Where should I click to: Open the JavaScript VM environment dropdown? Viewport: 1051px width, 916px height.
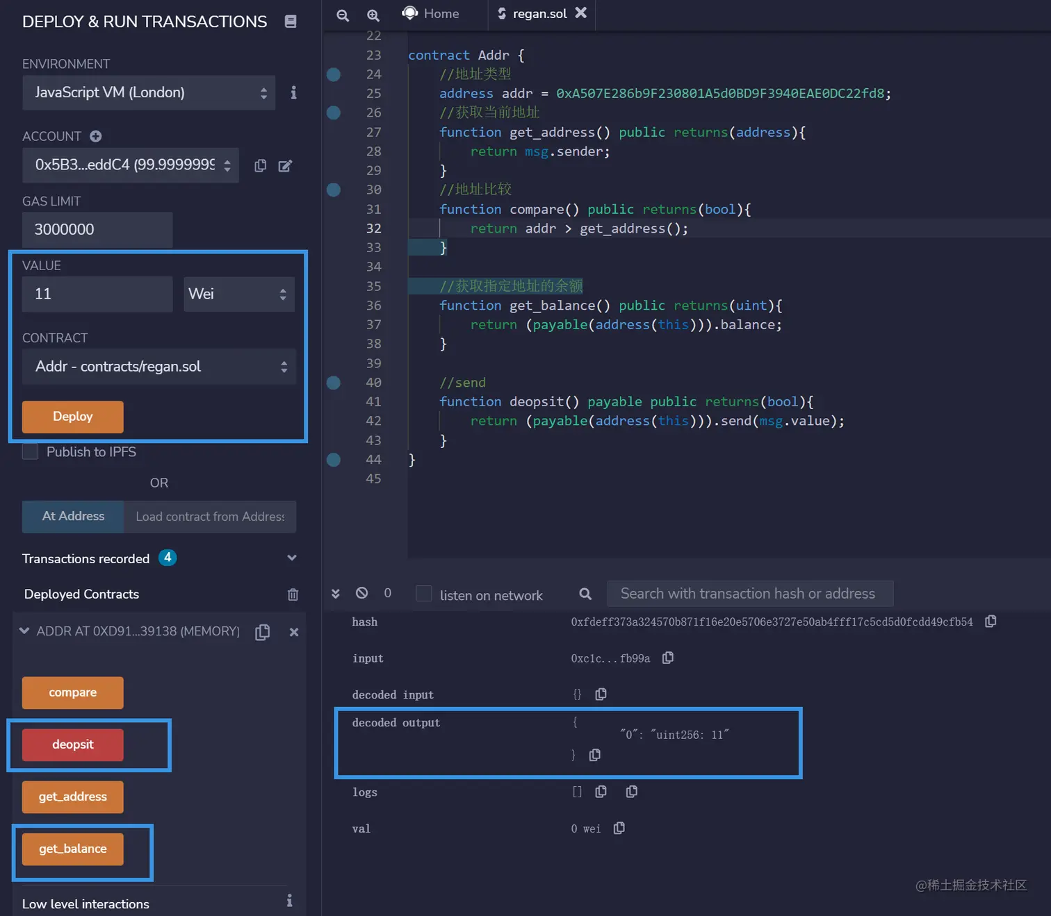[149, 93]
